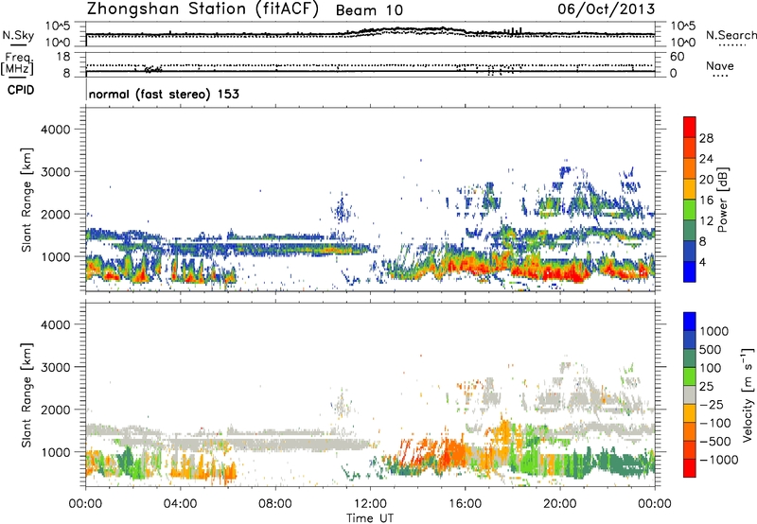This screenshot has height=524, width=757.
Task: Click the 'Velocity [m s-1]' colorbar label
Action: pyautogui.click(x=748, y=395)
